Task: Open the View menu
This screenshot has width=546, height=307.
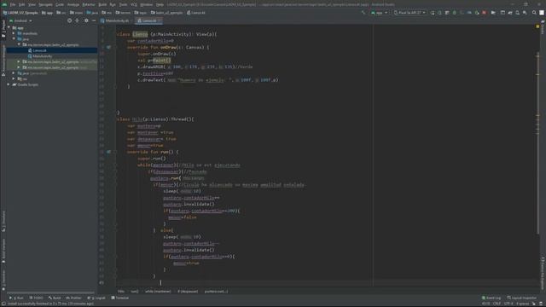Action: point(32,4)
